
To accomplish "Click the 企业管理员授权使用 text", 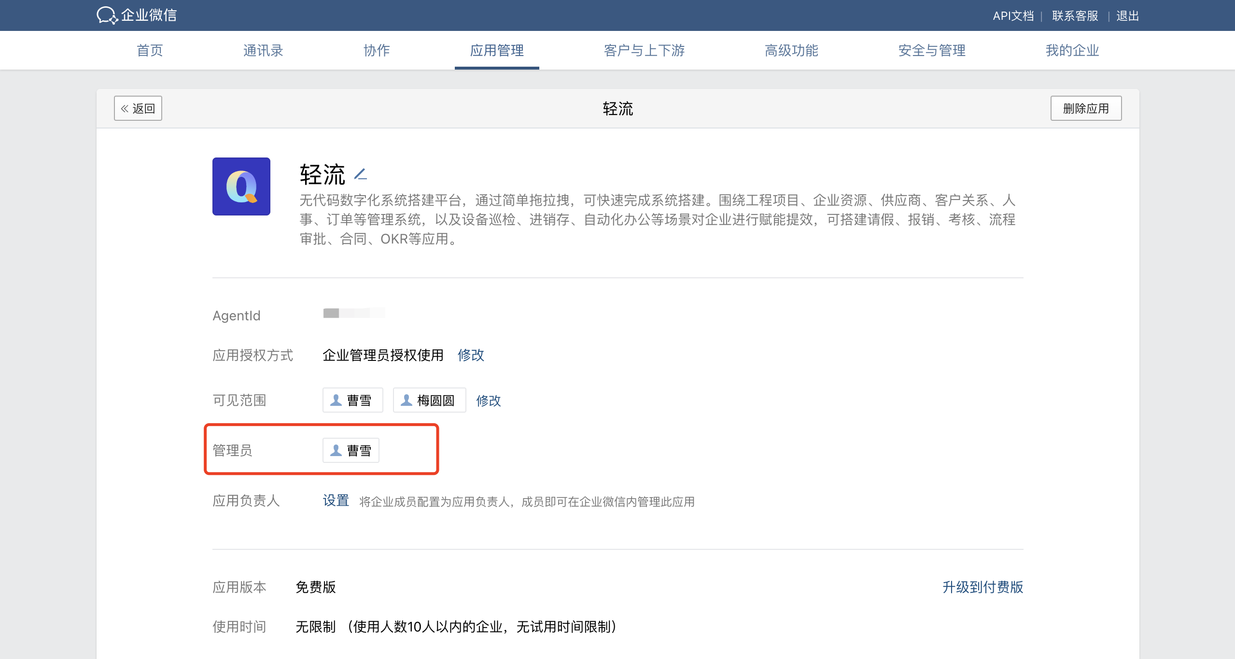I will [383, 355].
